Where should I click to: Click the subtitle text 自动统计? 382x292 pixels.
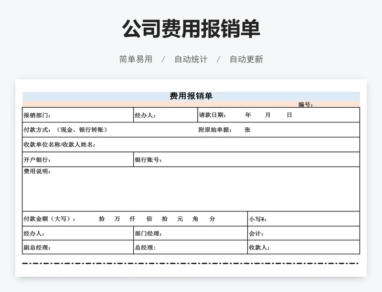pos(191,60)
